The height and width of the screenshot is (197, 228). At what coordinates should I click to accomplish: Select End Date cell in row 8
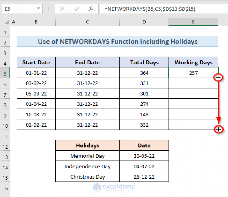pyautogui.click(x=87, y=104)
